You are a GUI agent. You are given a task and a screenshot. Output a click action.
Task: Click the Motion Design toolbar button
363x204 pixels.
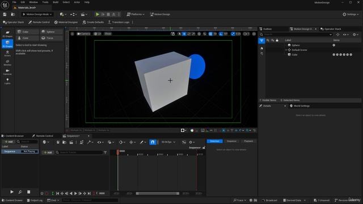tap(160, 14)
